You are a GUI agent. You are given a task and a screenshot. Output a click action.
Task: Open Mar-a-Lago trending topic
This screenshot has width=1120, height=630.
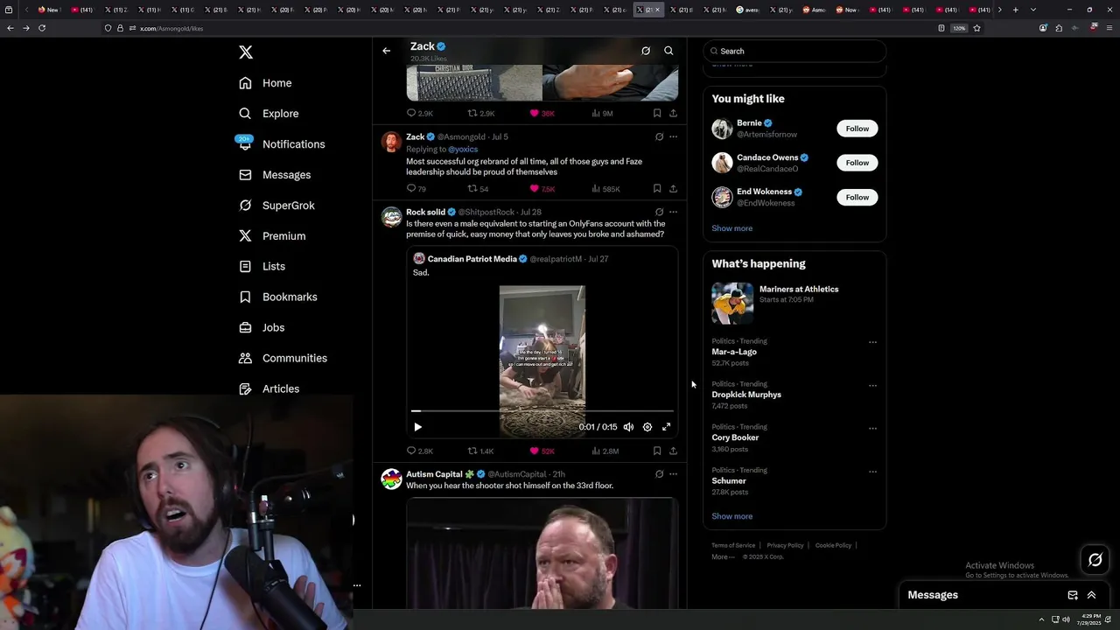tap(733, 352)
